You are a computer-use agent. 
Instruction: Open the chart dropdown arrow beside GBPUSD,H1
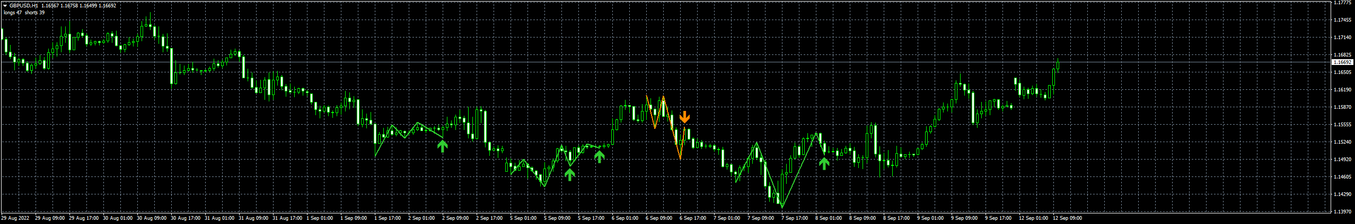(x=5, y=5)
